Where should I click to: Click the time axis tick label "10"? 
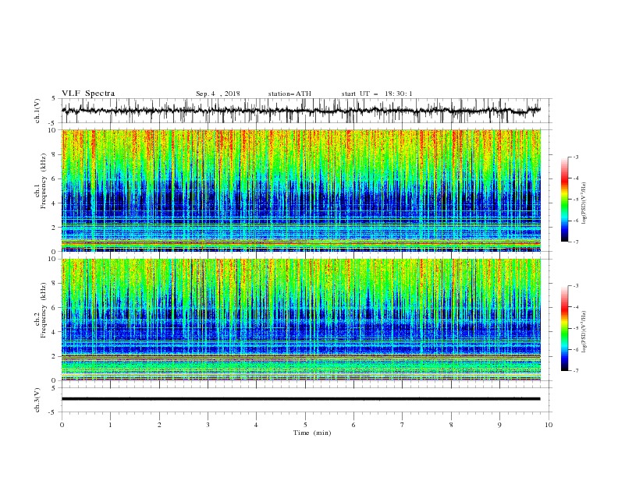549,425
